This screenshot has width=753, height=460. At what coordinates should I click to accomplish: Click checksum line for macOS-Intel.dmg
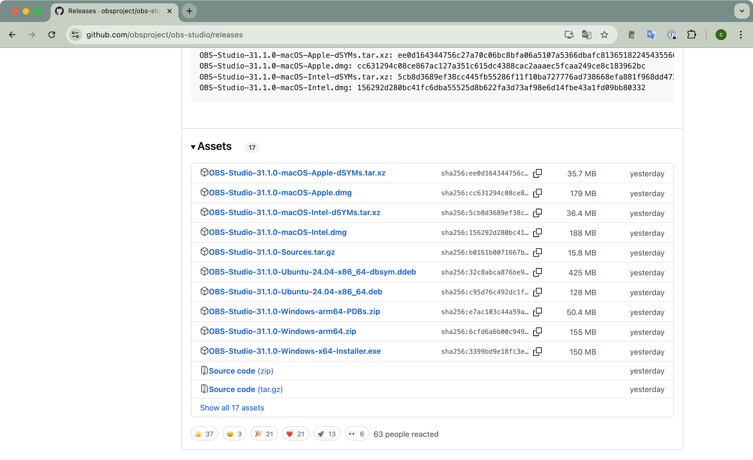tap(422, 88)
